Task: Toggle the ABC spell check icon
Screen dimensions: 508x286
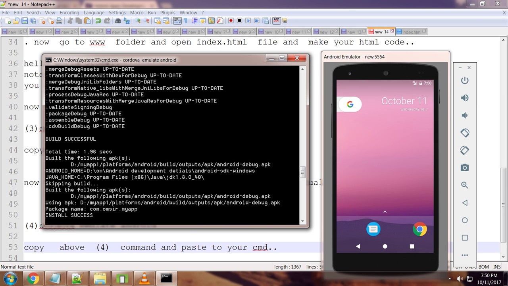Action: click(277, 21)
